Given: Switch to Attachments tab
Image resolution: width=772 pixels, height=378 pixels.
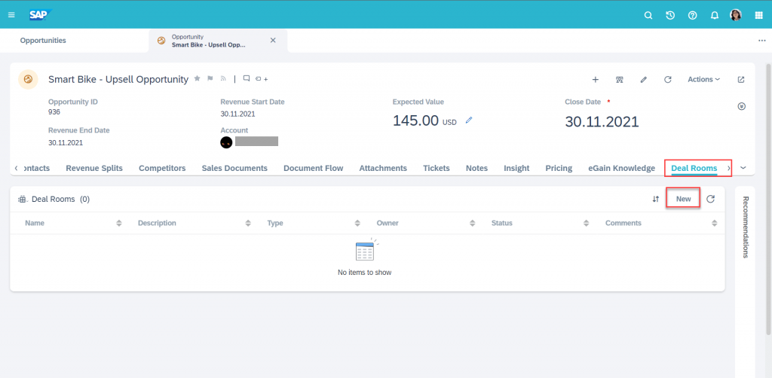Looking at the screenshot, I should [x=383, y=168].
